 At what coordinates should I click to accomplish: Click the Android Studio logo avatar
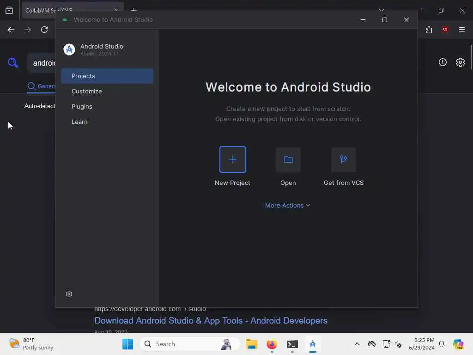click(x=69, y=49)
